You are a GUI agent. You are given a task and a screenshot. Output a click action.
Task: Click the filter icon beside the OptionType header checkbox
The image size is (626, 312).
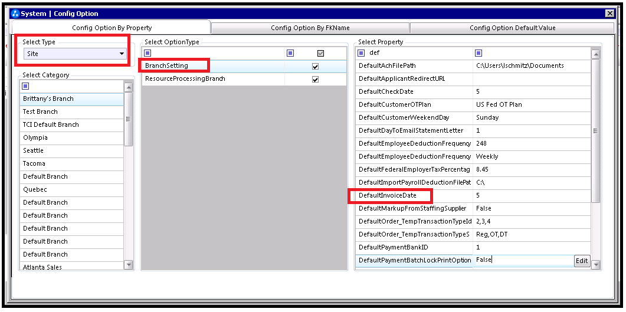point(290,53)
